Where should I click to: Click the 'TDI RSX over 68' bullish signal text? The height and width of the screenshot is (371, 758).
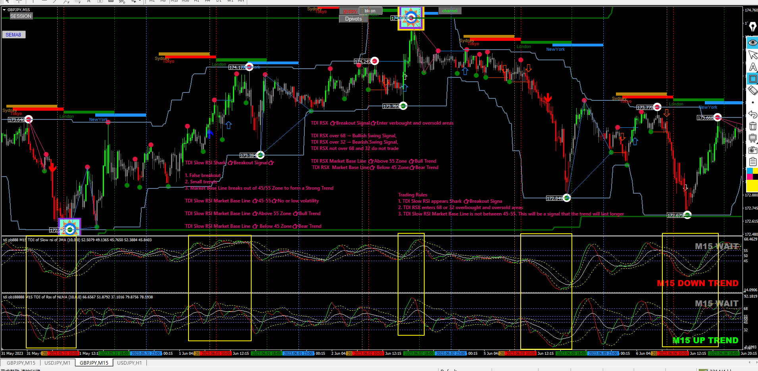pyautogui.click(x=354, y=136)
